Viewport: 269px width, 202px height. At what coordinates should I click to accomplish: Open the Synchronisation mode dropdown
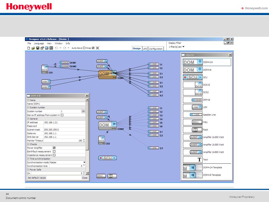(84, 162)
